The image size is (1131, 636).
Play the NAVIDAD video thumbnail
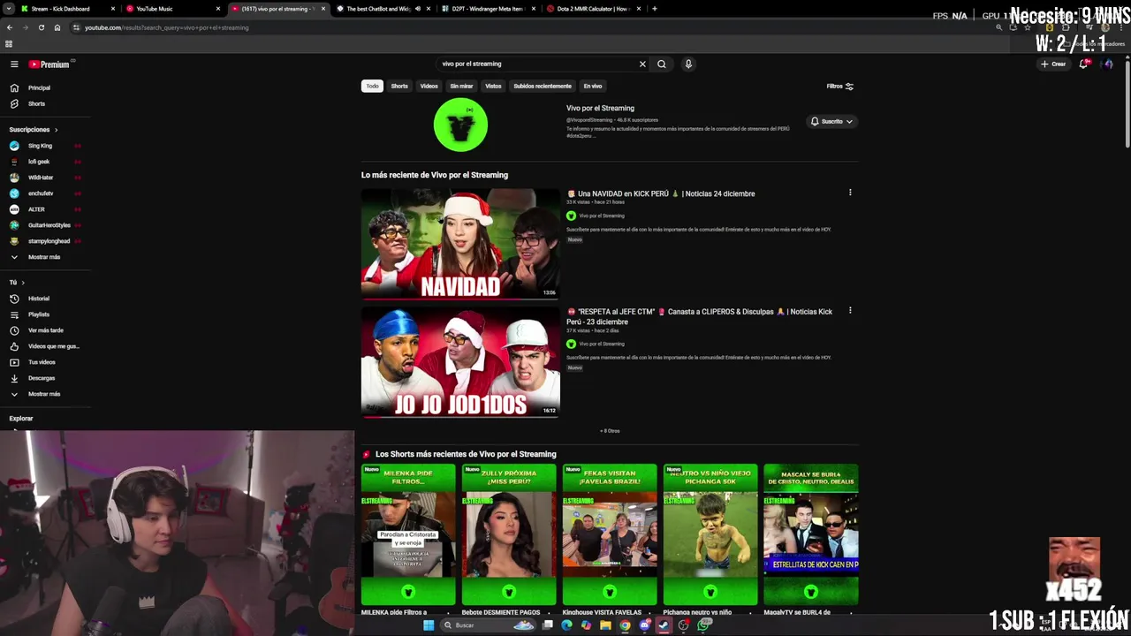click(460, 243)
